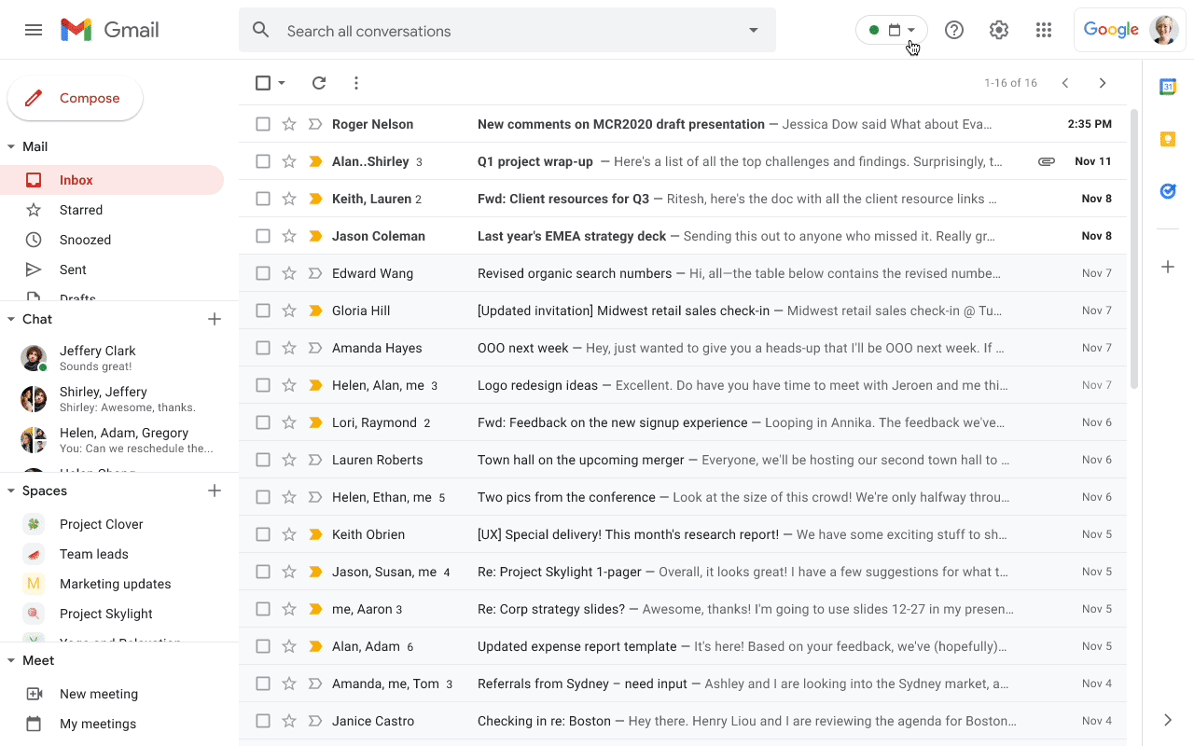Viewport: 1194px width, 746px height.
Task: Select the Roger Nelson email checkbox
Action: [263, 124]
